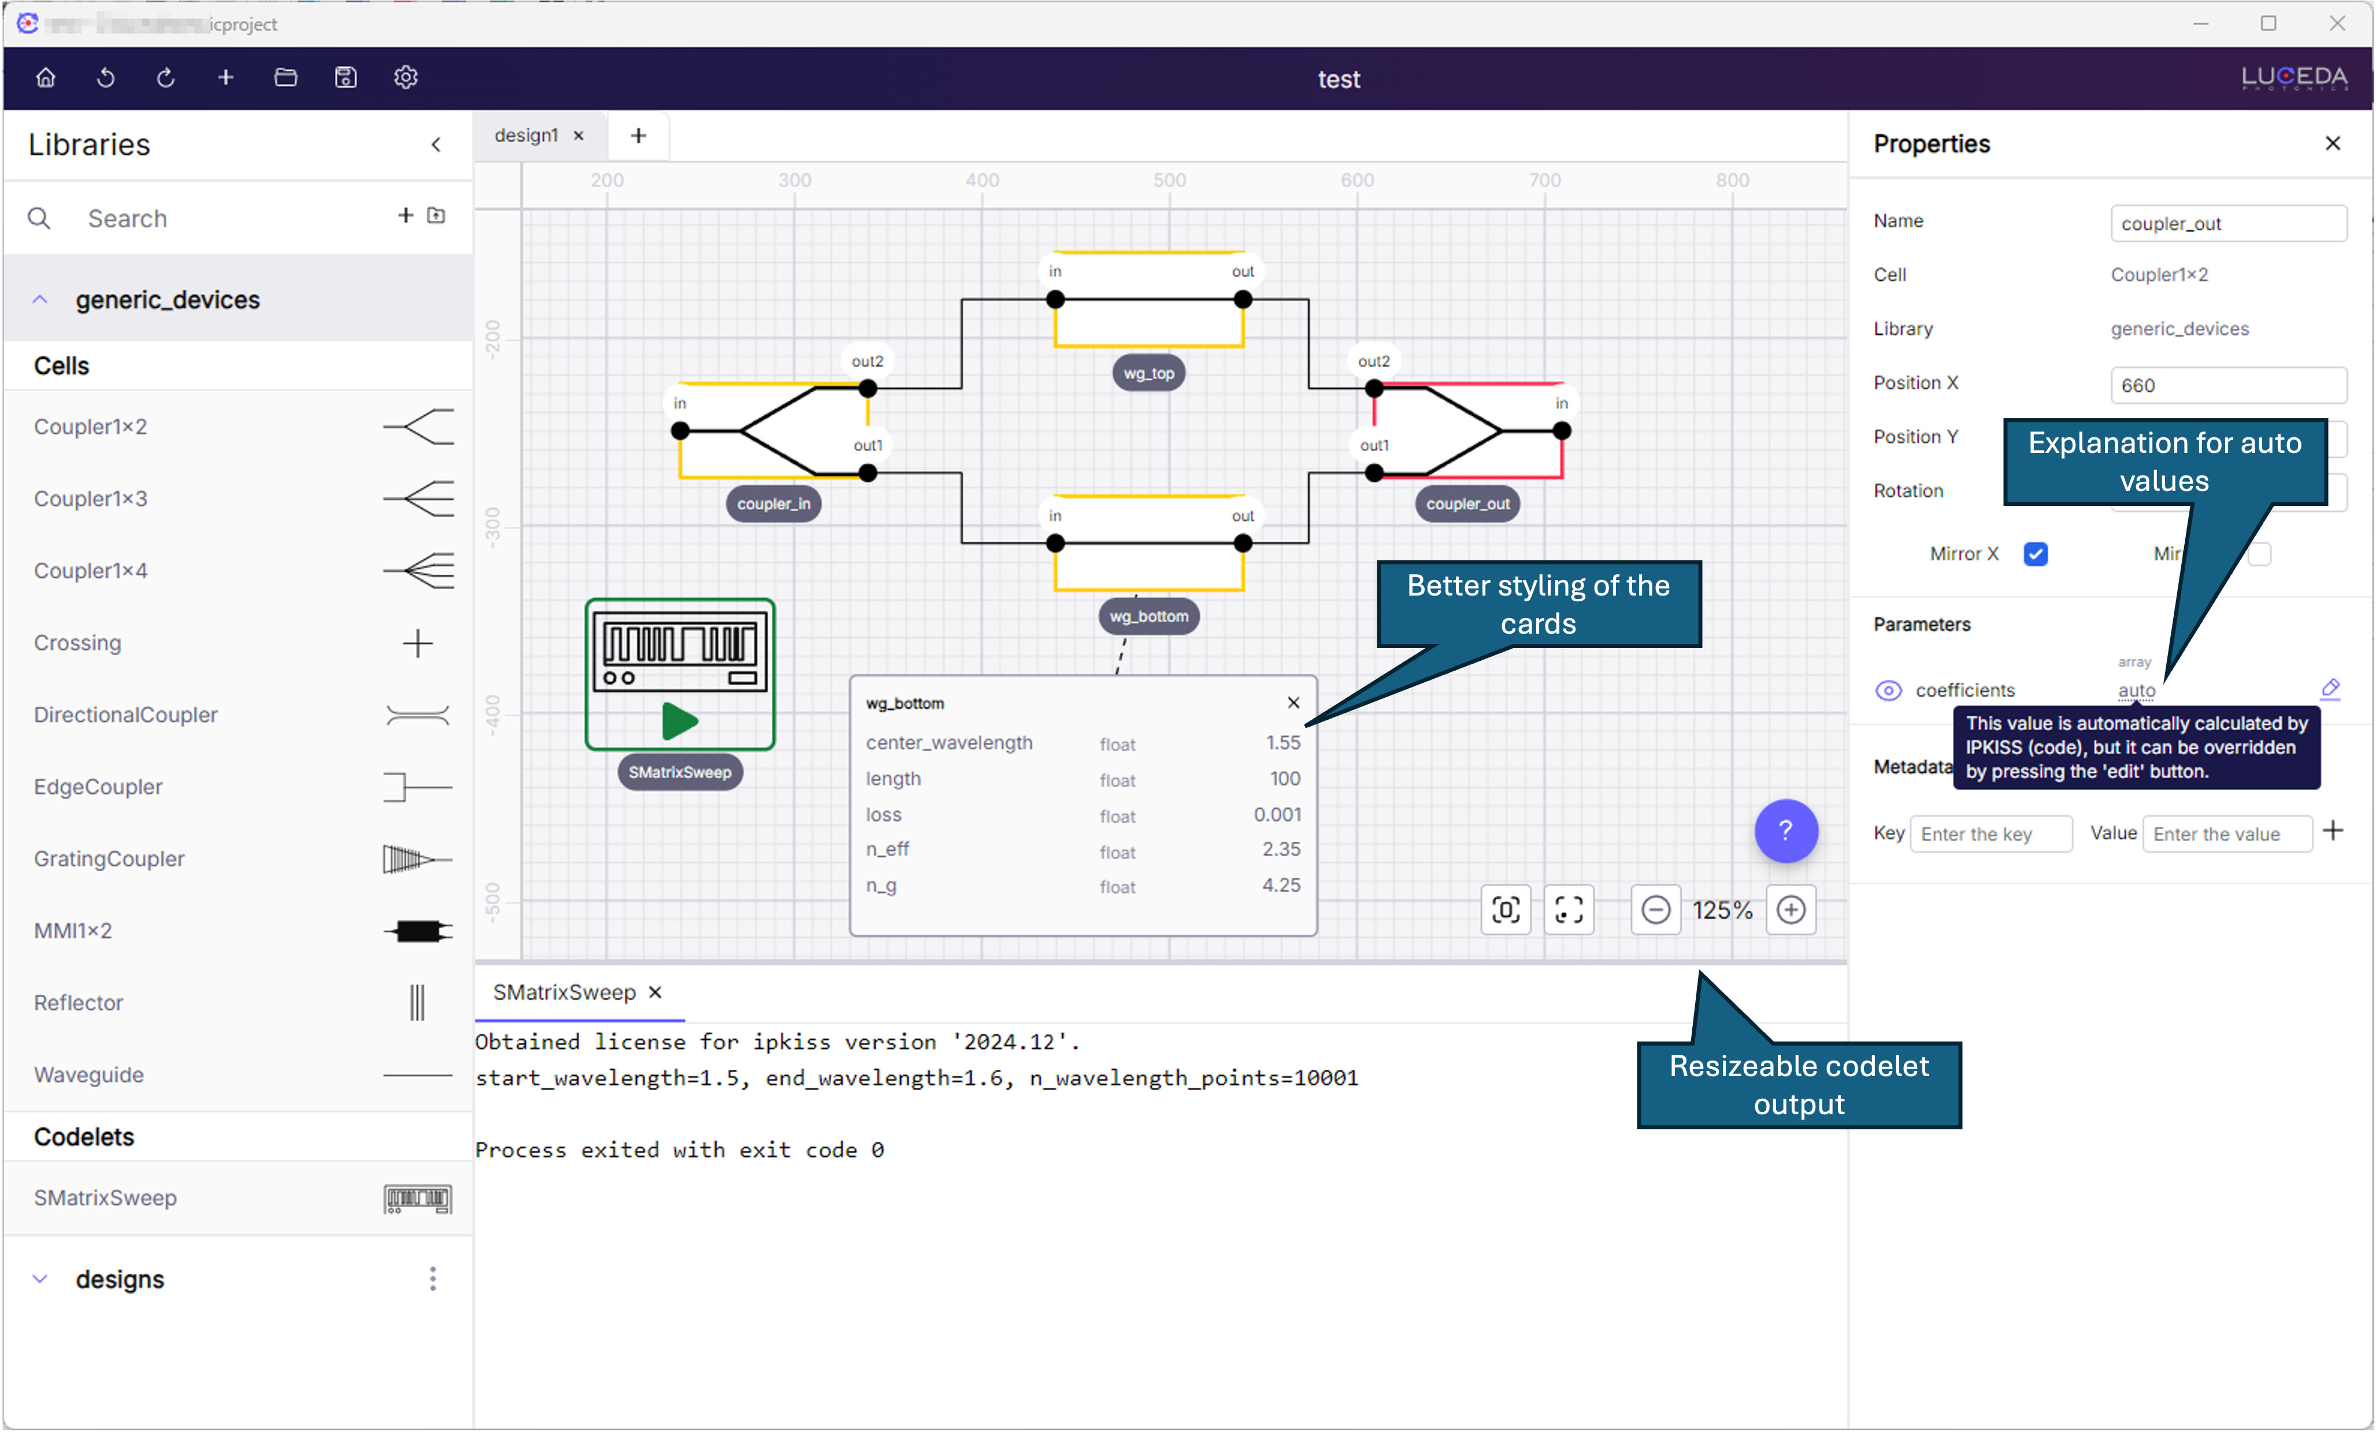The width and height of the screenshot is (2376, 1432).
Task: Uncheck the Mirror X checkbox
Action: point(2036,554)
